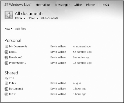This screenshot has height=103, width=124.
Task: Open the My Documents folder icon
Action: pos(6,47)
